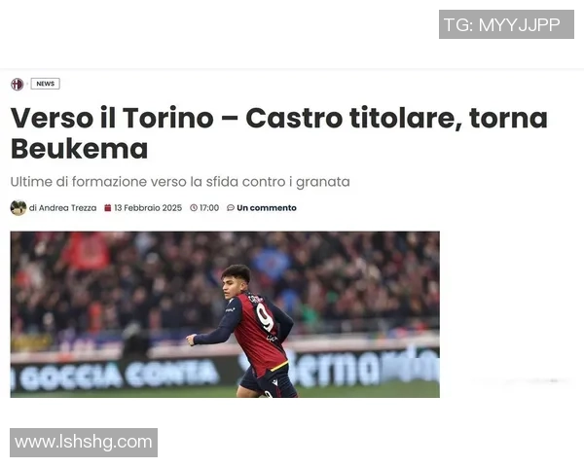584x467 pixels.
Task: Click the red calendar icon
Action: (x=108, y=208)
